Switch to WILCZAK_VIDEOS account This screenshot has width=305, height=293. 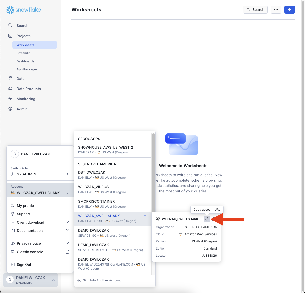(x=113, y=189)
